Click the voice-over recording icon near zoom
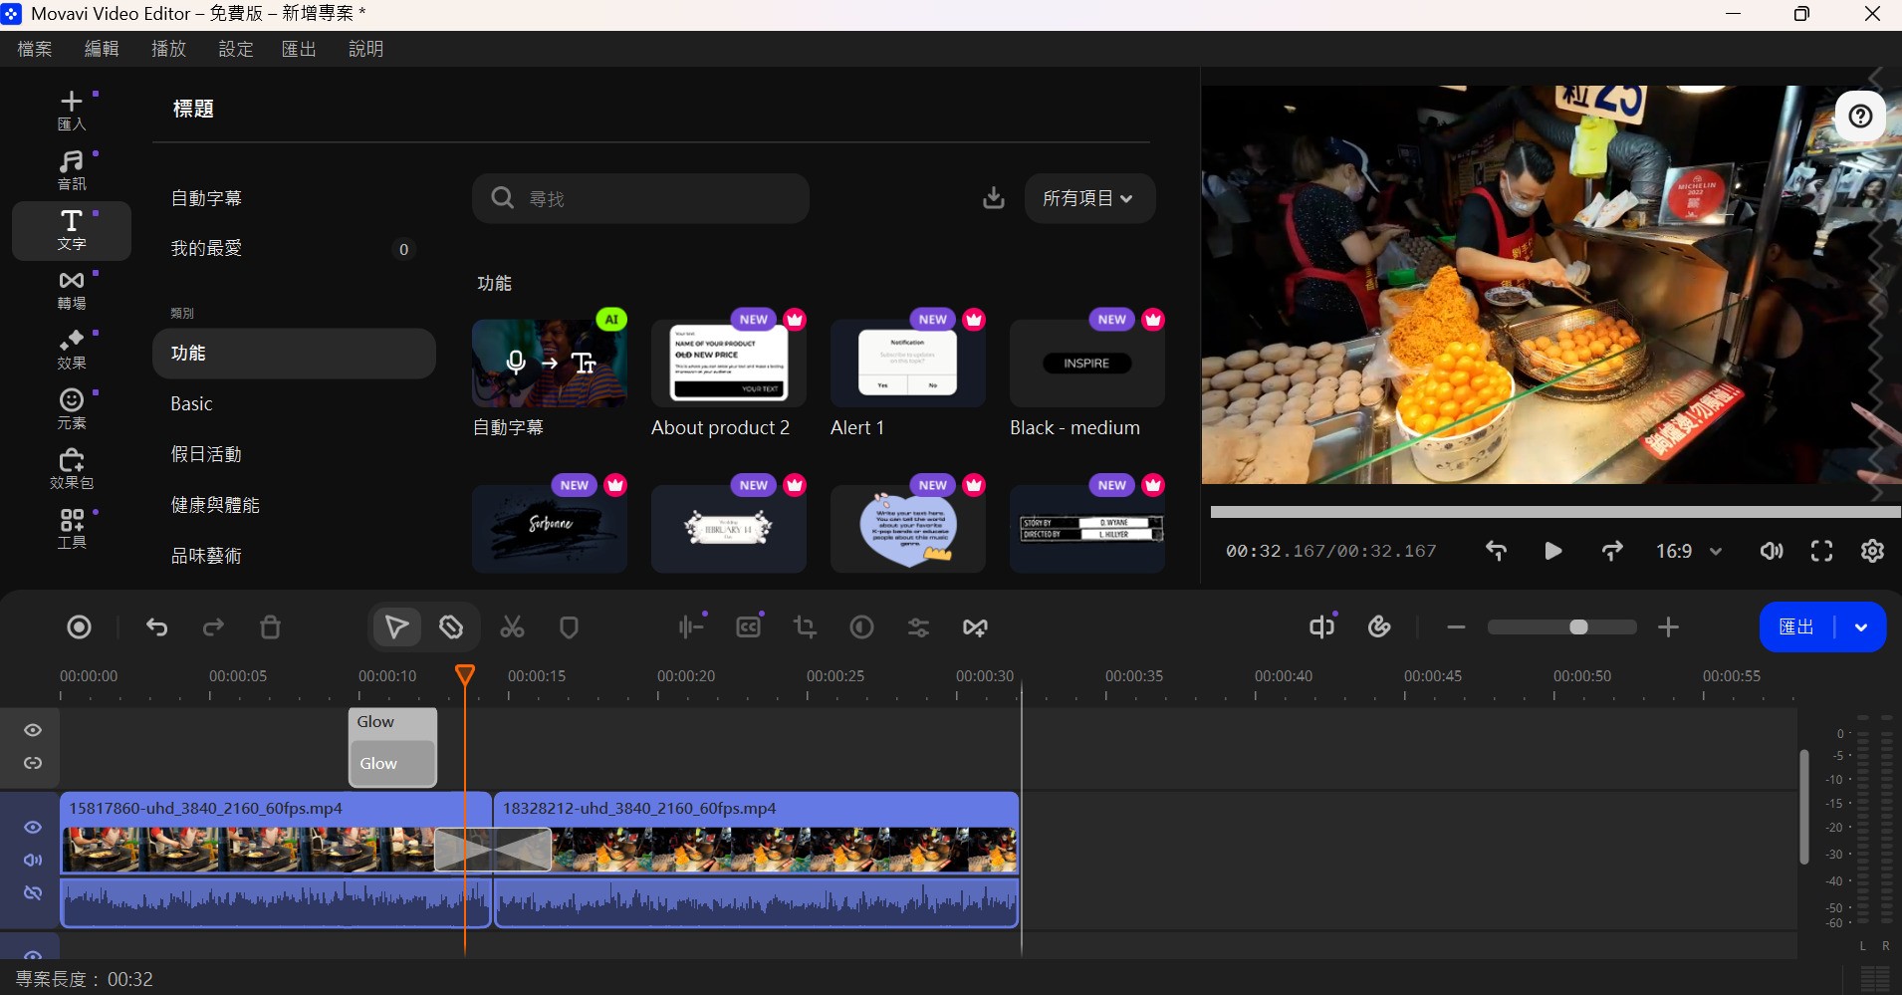Screen dimensions: 1902x995 pos(1321,626)
